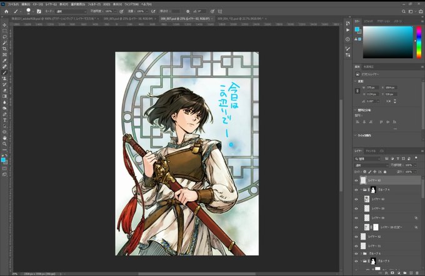This screenshot has width=425, height=276.
Task: Choose the Crop tool
Action: (x=4, y=49)
